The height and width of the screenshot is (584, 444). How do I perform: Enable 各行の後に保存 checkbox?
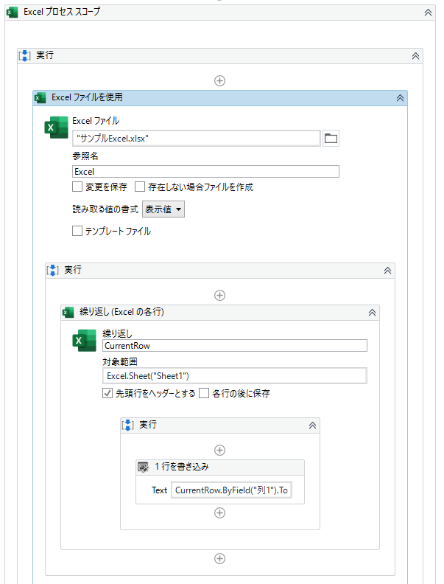(x=204, y=393)
